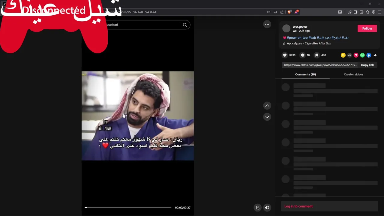Save video with the bookmark icon
The width and height of the screenshot is (384, 216).
[316, 55]
